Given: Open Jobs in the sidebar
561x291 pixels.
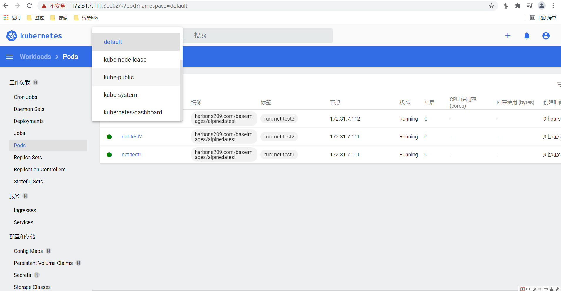Looking at the screenshot, I should click(x=19, y=133).
